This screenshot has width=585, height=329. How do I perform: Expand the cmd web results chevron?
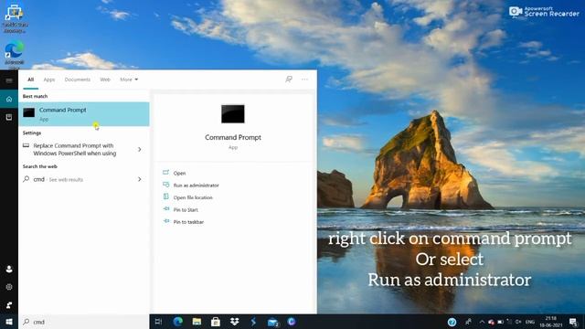140,179
